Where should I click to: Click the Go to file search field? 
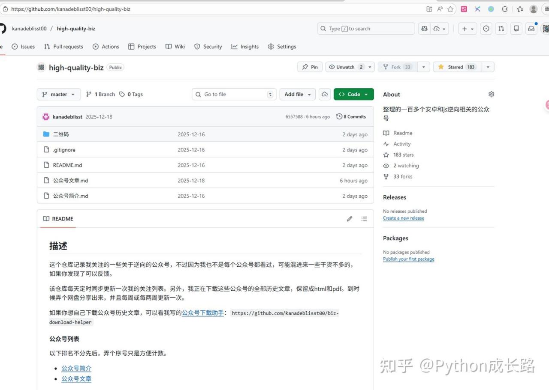pyautogui.click(x=234, y=94)
